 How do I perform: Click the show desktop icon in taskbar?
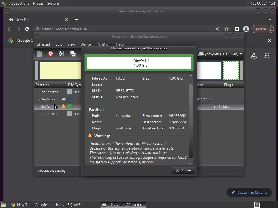pos(3,205)
